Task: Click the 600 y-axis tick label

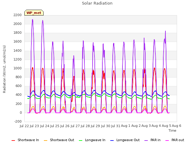Action: (19, 86)
